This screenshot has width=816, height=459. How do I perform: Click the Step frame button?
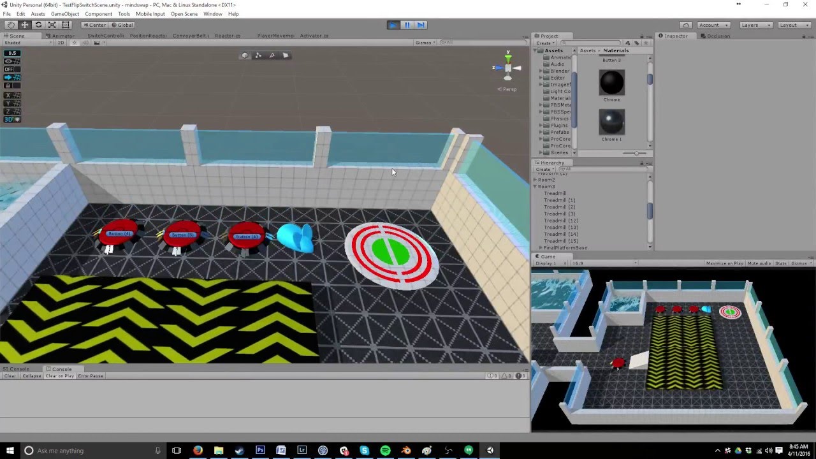421,25
